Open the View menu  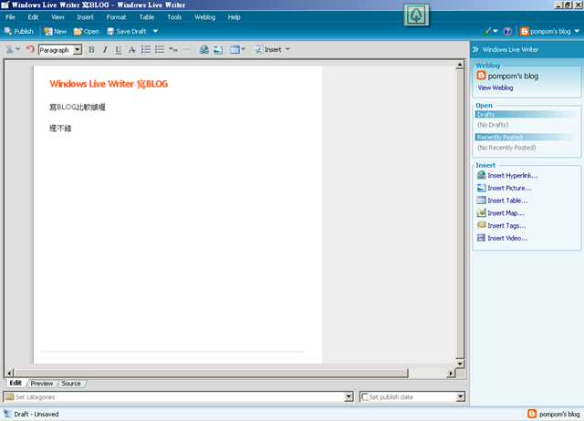coord(57,17)
